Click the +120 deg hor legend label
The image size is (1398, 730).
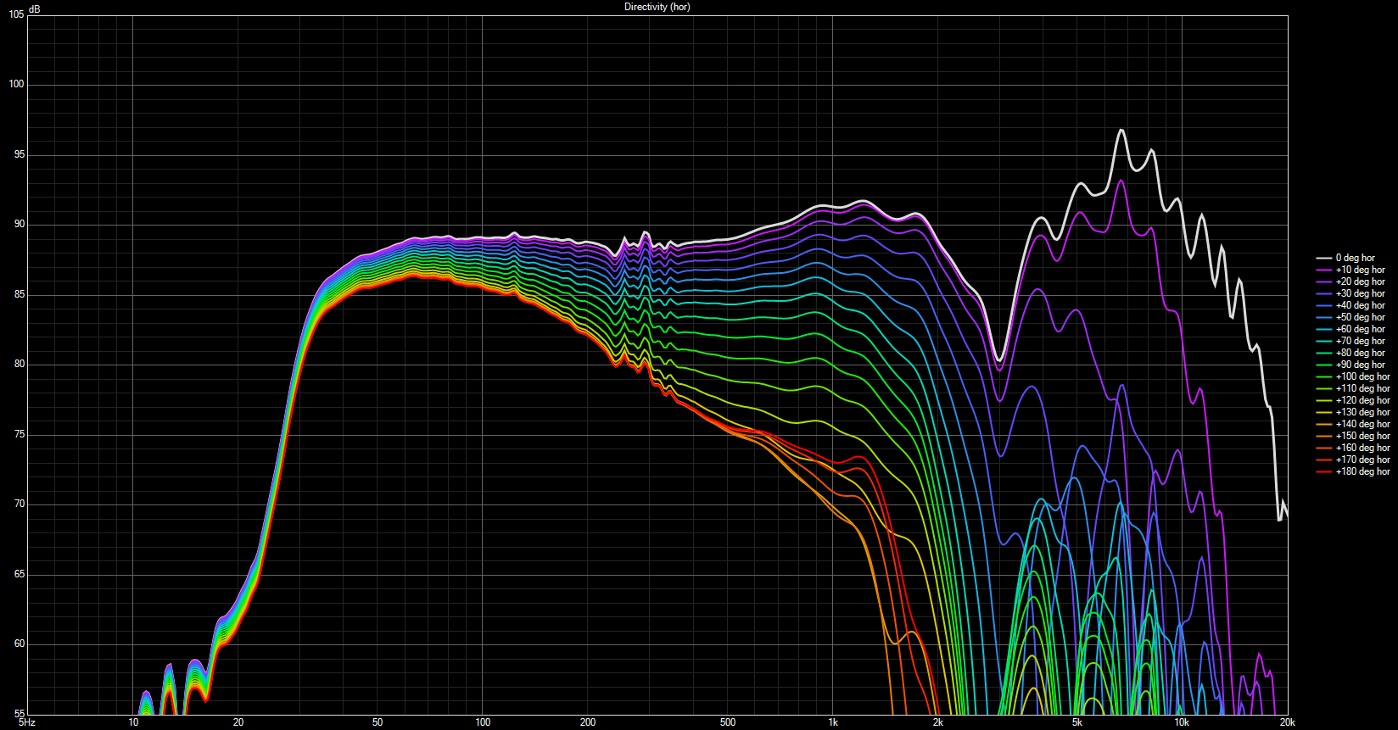click(1362, 400)
